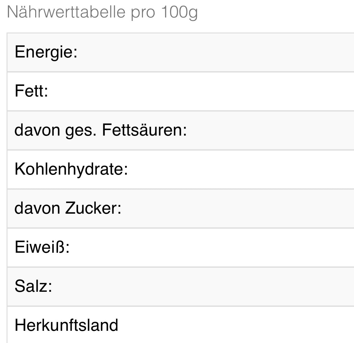Click the 'davon Zucker:' label

pyautogui.click(x=68, y=208)
